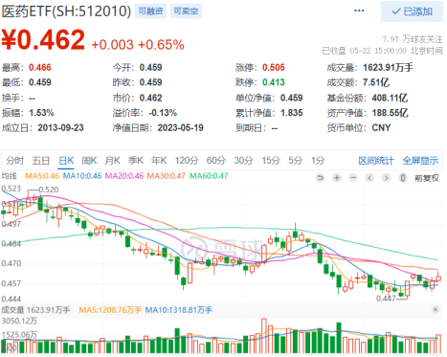Open the 前复权 adjustment dropdown
Viewport: 447px width, 357px height.
pyautogui.click(x=427, y=178)
